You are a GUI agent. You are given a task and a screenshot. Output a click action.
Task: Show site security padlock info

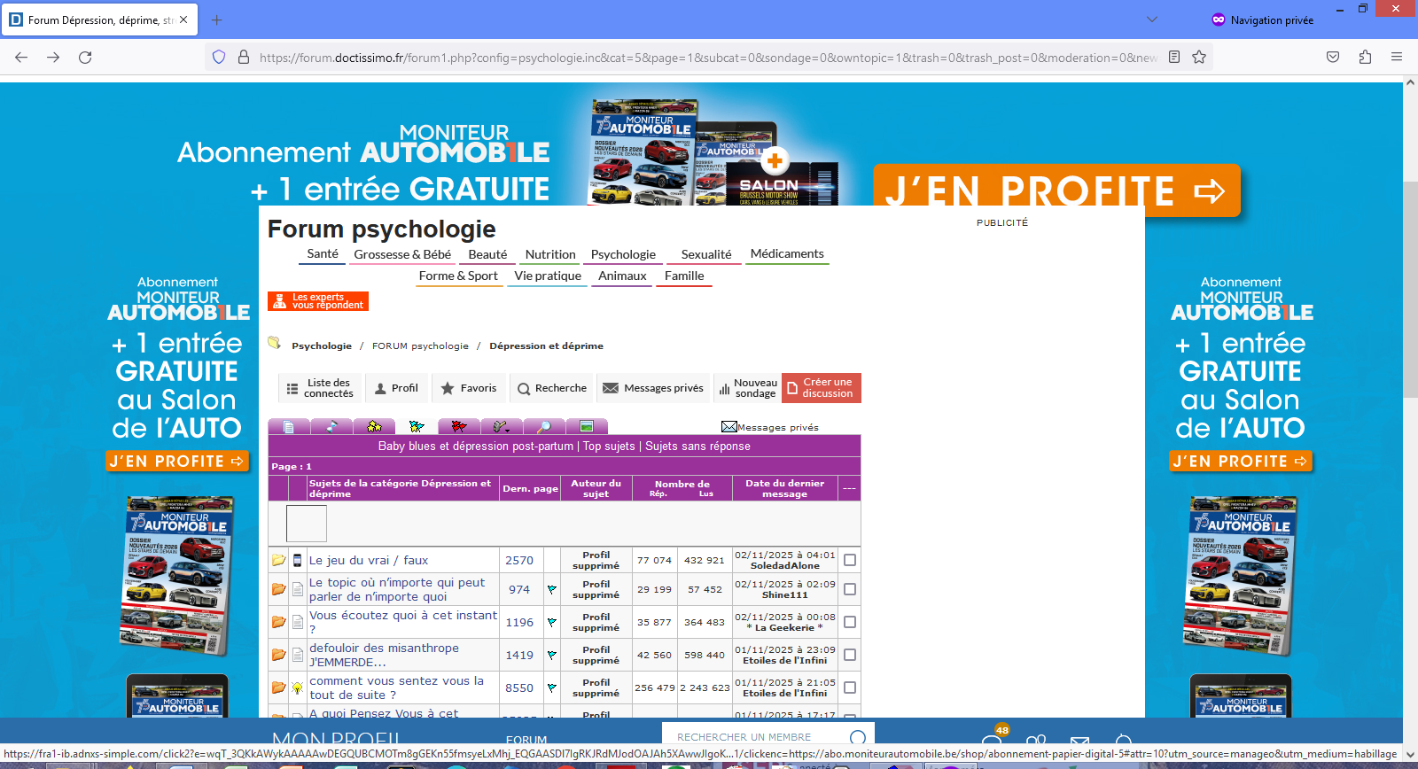click(244, 58)
